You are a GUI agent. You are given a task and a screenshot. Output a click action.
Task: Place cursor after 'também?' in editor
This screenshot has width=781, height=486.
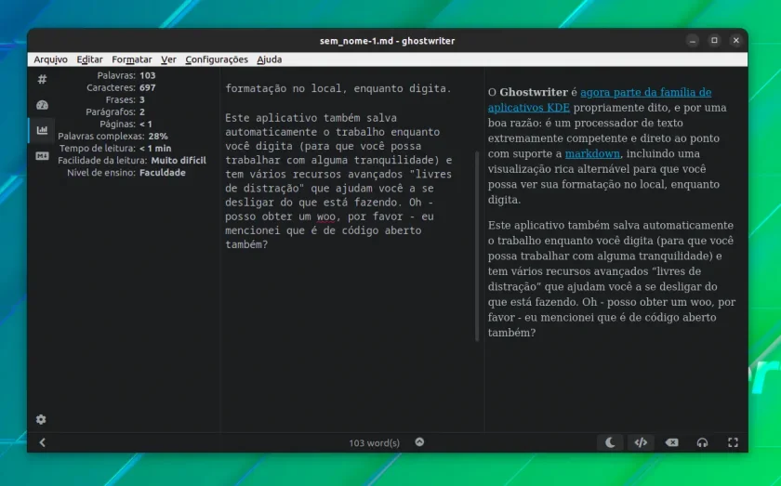[269, 244]
